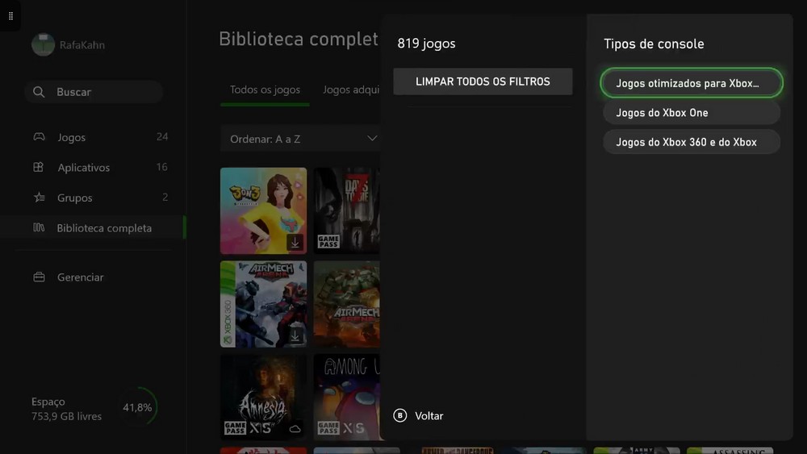The width and height of the screenshot is (807, 454).
Task: Select the Jogos controller icon
Action: pos(39,137)
